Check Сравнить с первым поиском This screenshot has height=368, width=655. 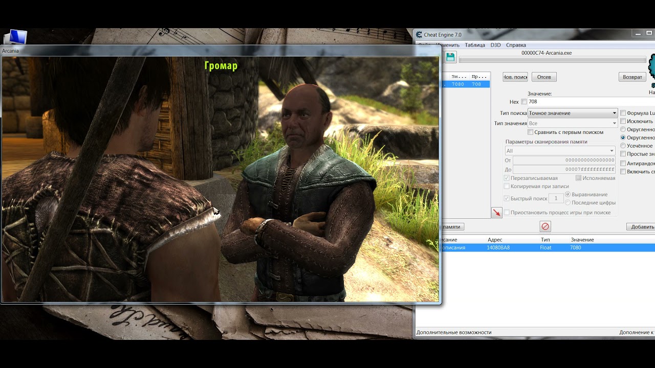click(531, 132)
